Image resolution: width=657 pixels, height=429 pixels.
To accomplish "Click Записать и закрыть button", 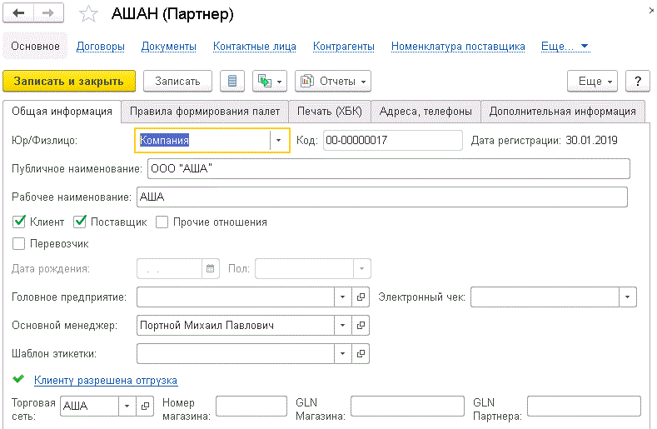I will tap(69, 81).
